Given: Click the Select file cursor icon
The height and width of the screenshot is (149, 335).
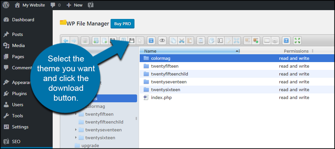Looking at the screenshot, I should [x=140, y=40].
